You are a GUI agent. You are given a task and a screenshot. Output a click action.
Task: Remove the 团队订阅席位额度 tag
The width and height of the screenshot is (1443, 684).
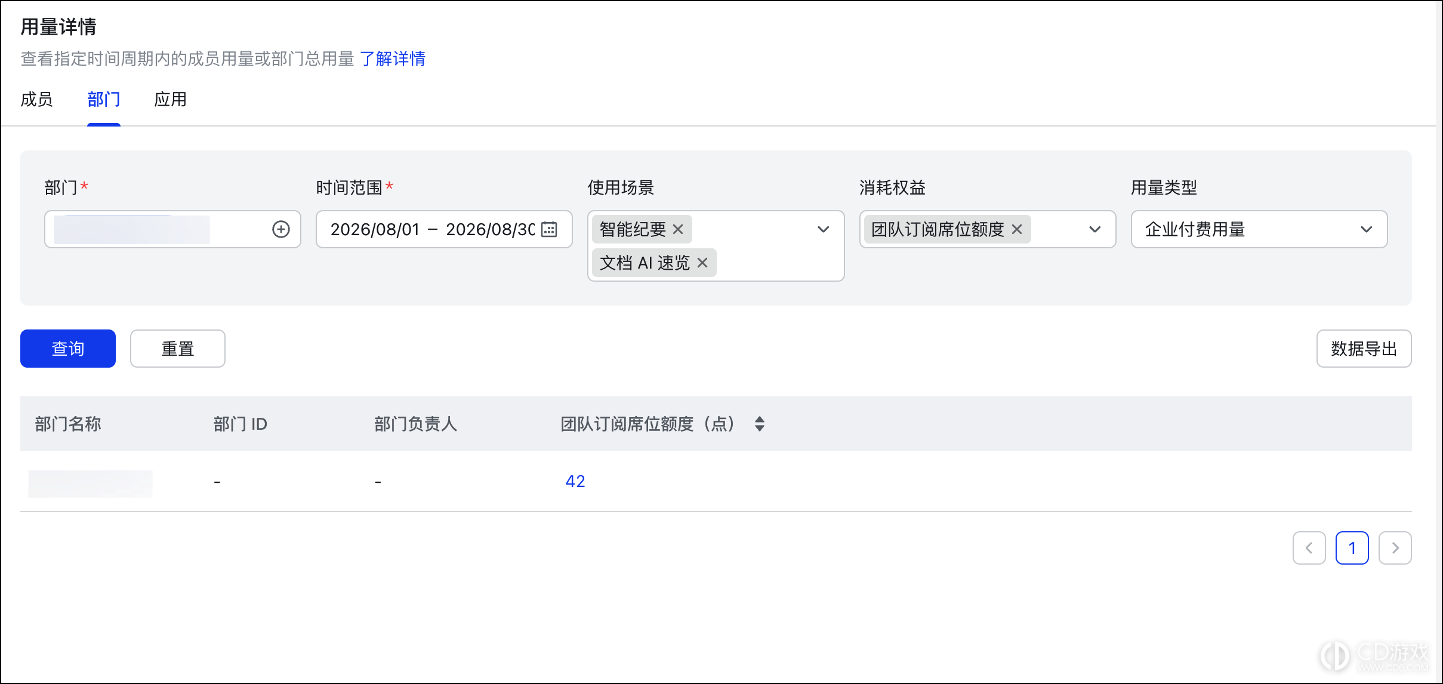coord(1017,229)
